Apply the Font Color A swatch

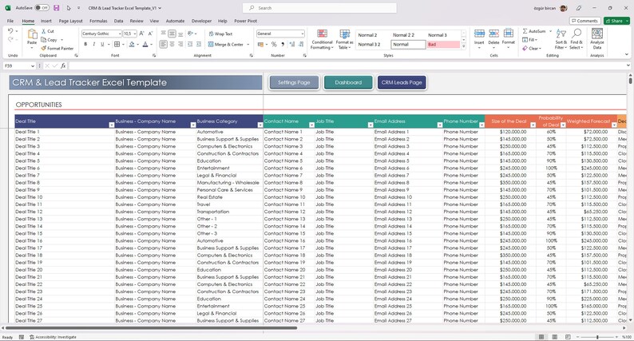[x=145, y=44]
